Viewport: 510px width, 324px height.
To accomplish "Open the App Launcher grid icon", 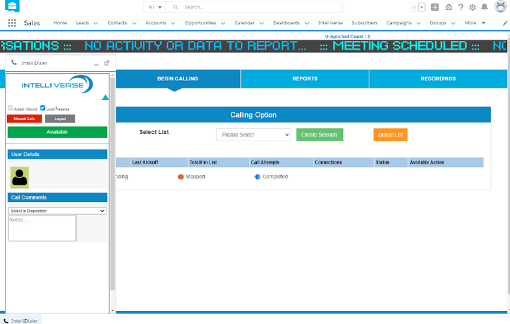I will pyautogui.click(x=12, y=23).
